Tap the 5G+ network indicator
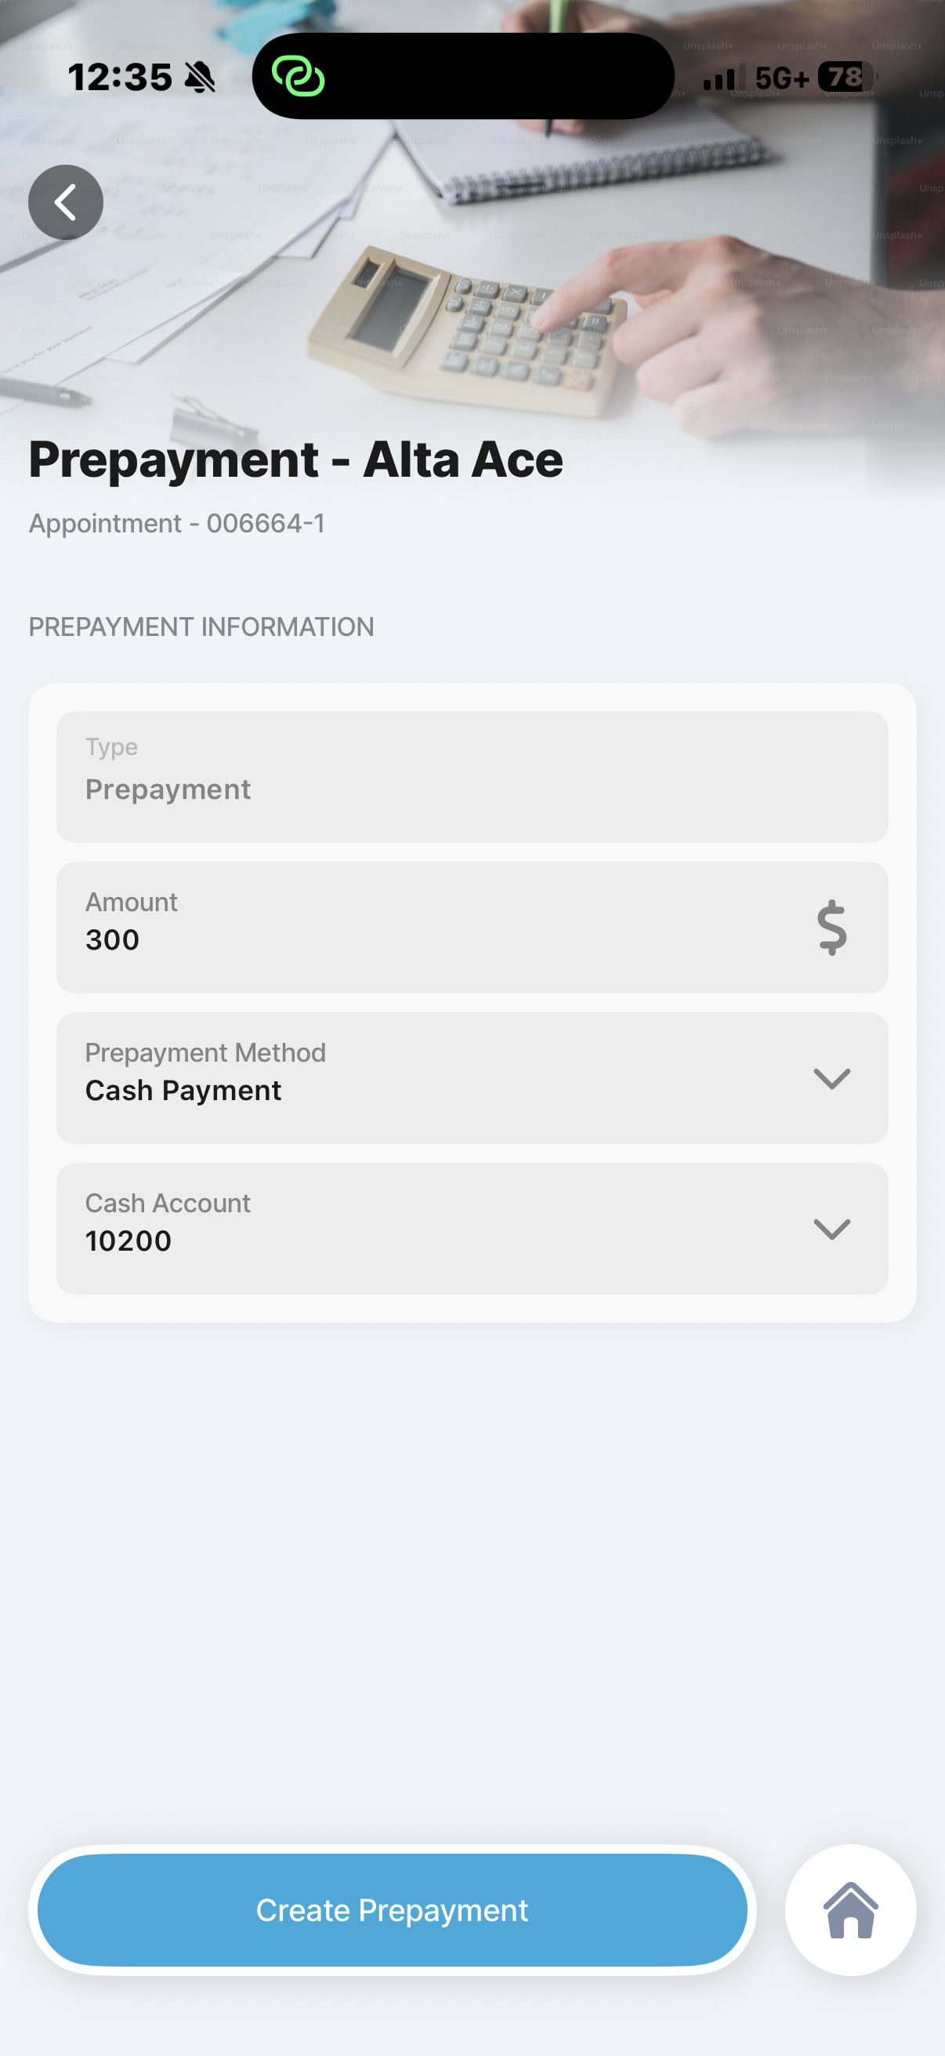 [781, 78]
